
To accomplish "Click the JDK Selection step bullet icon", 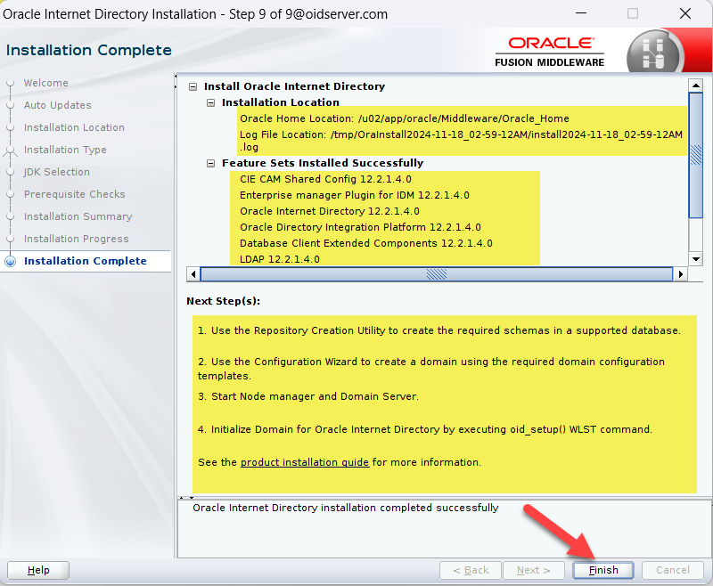I will point(10,172).
